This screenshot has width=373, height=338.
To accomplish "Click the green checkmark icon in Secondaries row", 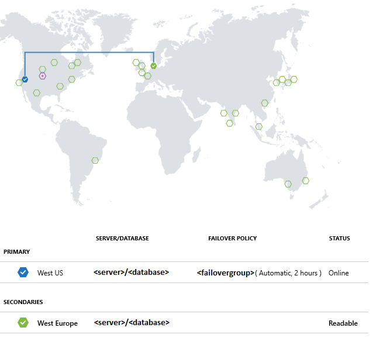I will click(23, 323).
